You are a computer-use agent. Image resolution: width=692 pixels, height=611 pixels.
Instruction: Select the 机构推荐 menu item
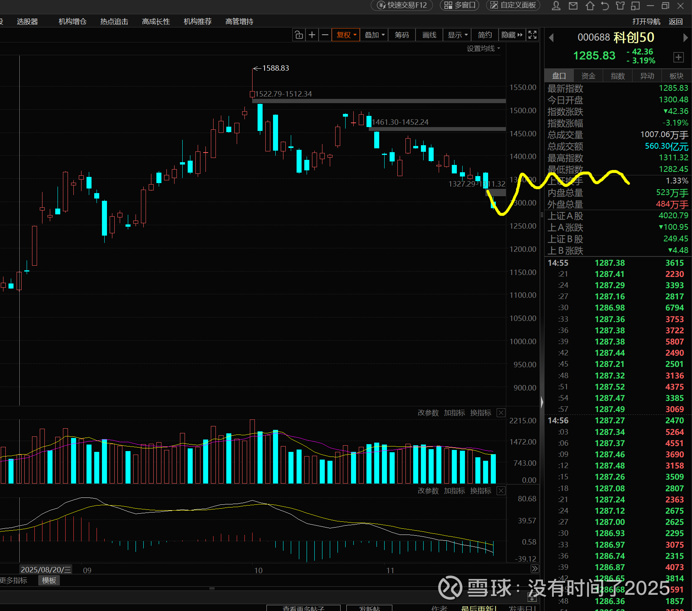tap(198, 22)
